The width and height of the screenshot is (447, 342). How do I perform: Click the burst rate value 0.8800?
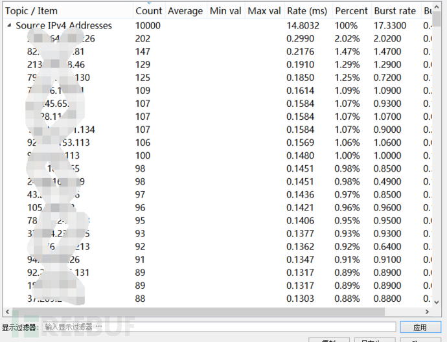(387, 299)
